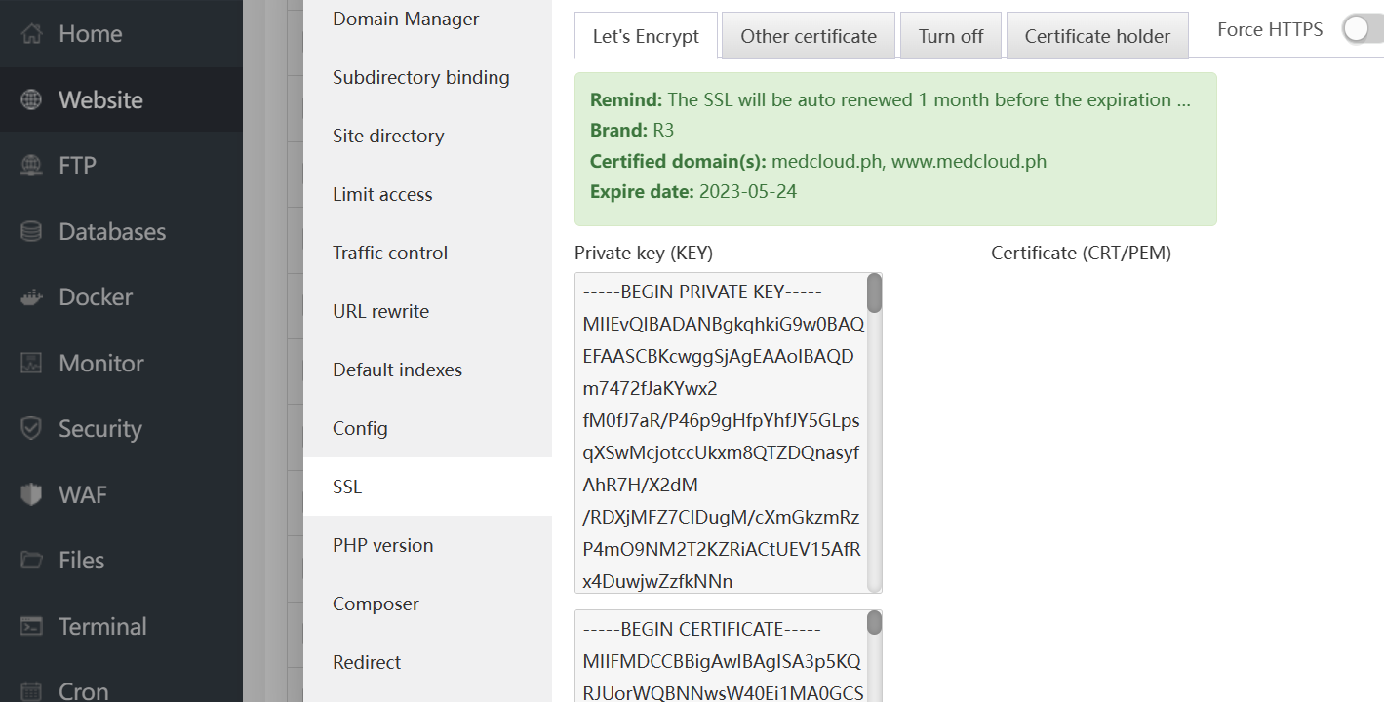Open WAF using its shield icon
Viewport: 1384px width, 702px height.
tap(32, 494)
